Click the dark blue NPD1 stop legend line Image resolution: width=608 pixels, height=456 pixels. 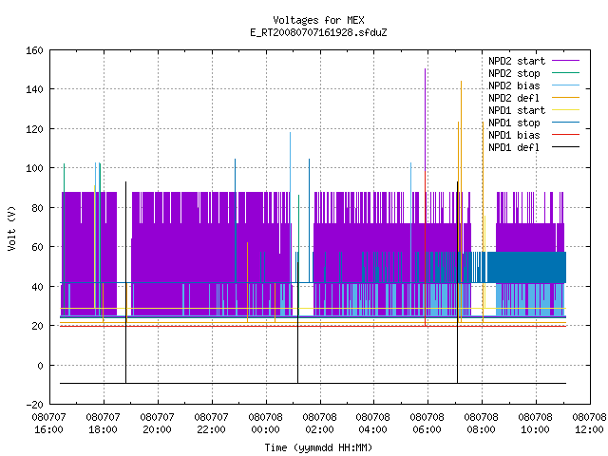click(x=565, y=123)
